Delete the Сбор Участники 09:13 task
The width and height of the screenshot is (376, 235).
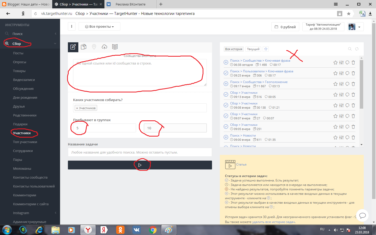[x=353, y=95]
